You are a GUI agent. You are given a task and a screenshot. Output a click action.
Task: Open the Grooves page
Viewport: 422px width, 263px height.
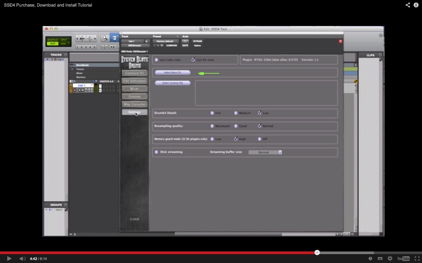[135, 97]
